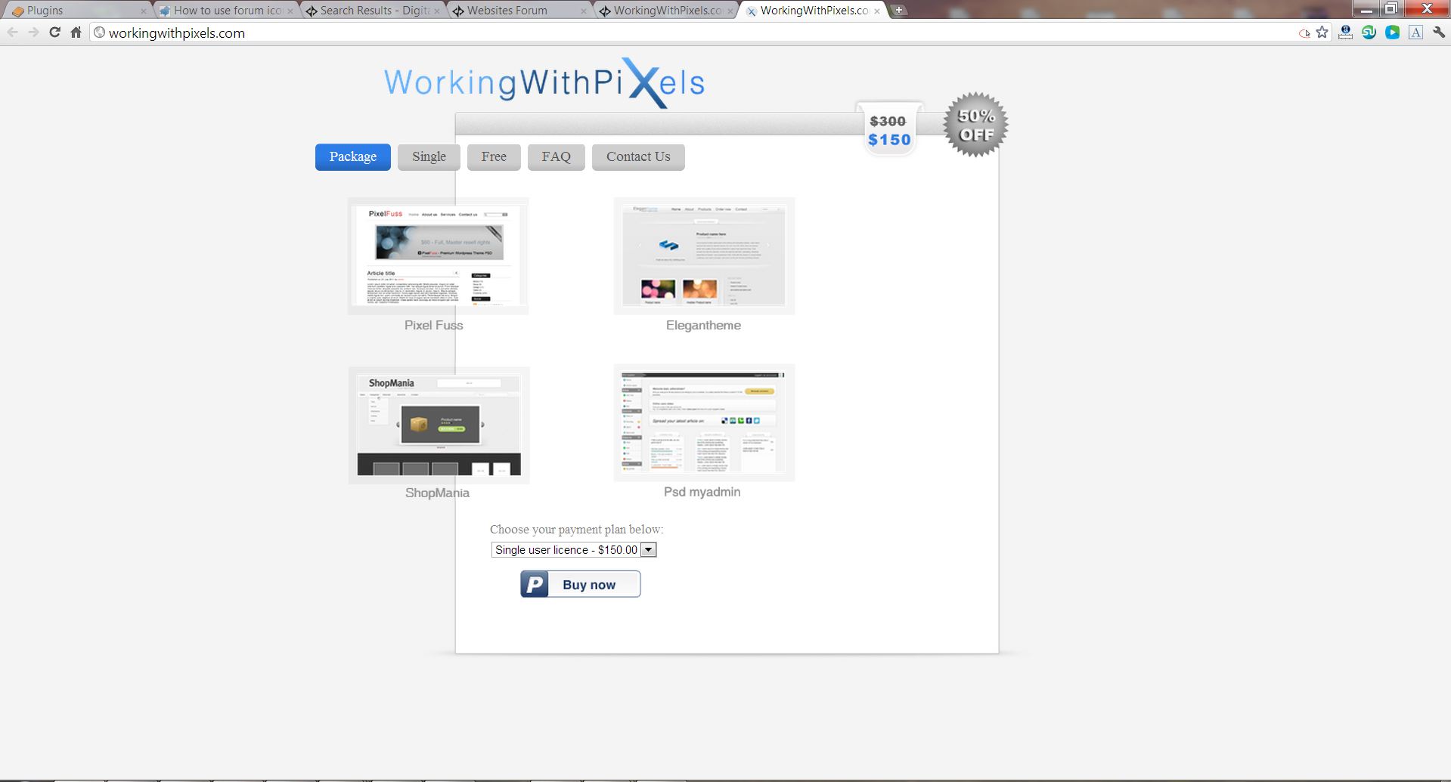Open the FAQ page
1451x782 pixels.
556,157
